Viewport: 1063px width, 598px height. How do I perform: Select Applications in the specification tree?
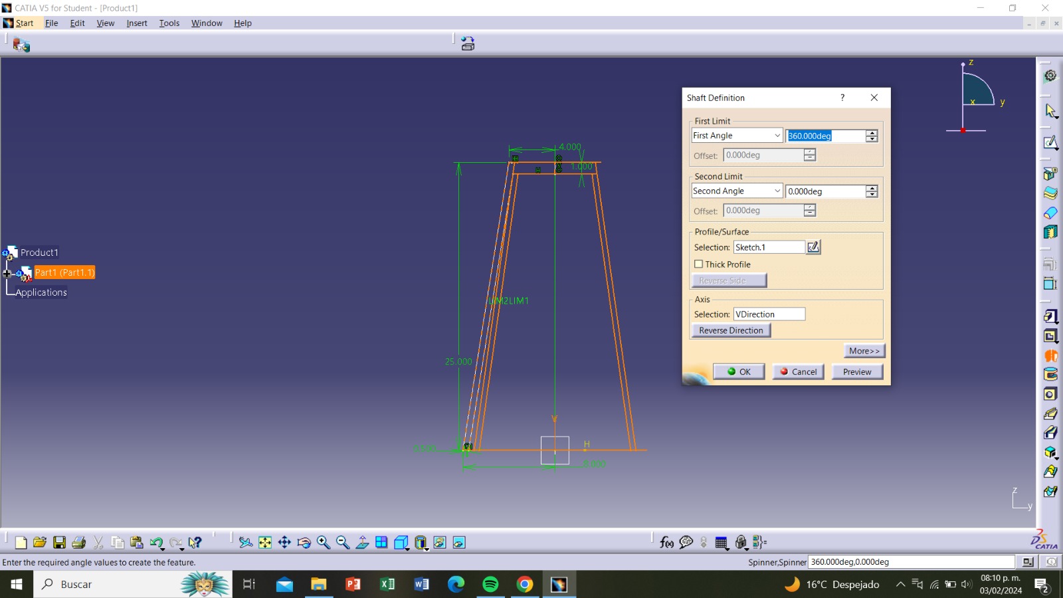[41, 292]
